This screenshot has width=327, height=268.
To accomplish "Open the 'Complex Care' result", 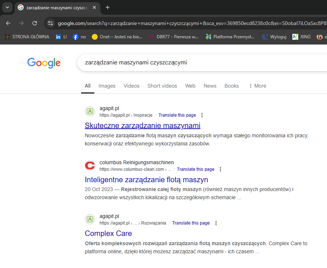I will click(108, 233).
